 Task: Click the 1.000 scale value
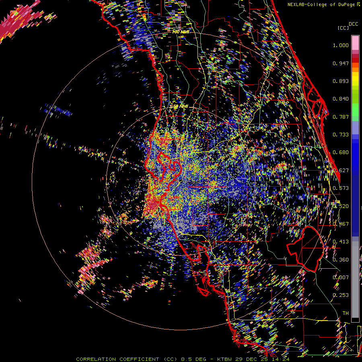pyautogui.click(x=341, y=45)
